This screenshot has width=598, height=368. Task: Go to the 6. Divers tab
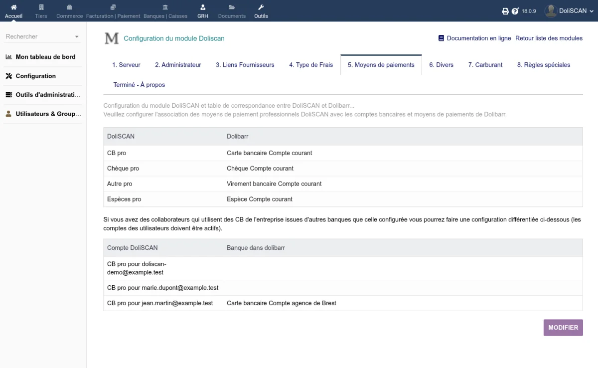click(442, 65)
